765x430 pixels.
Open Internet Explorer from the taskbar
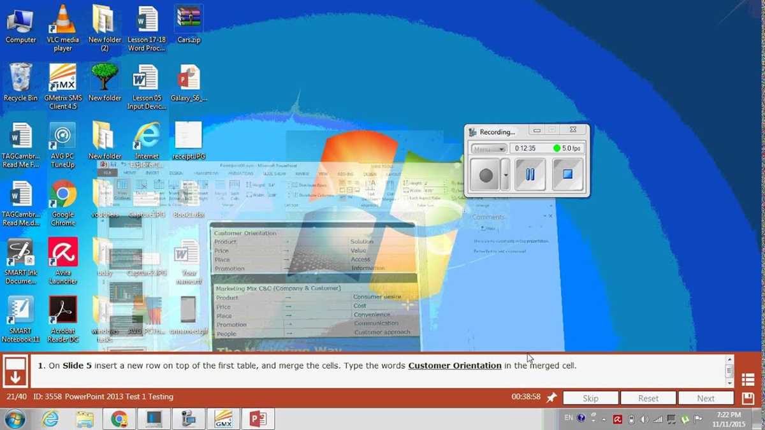tap(50, 419)
